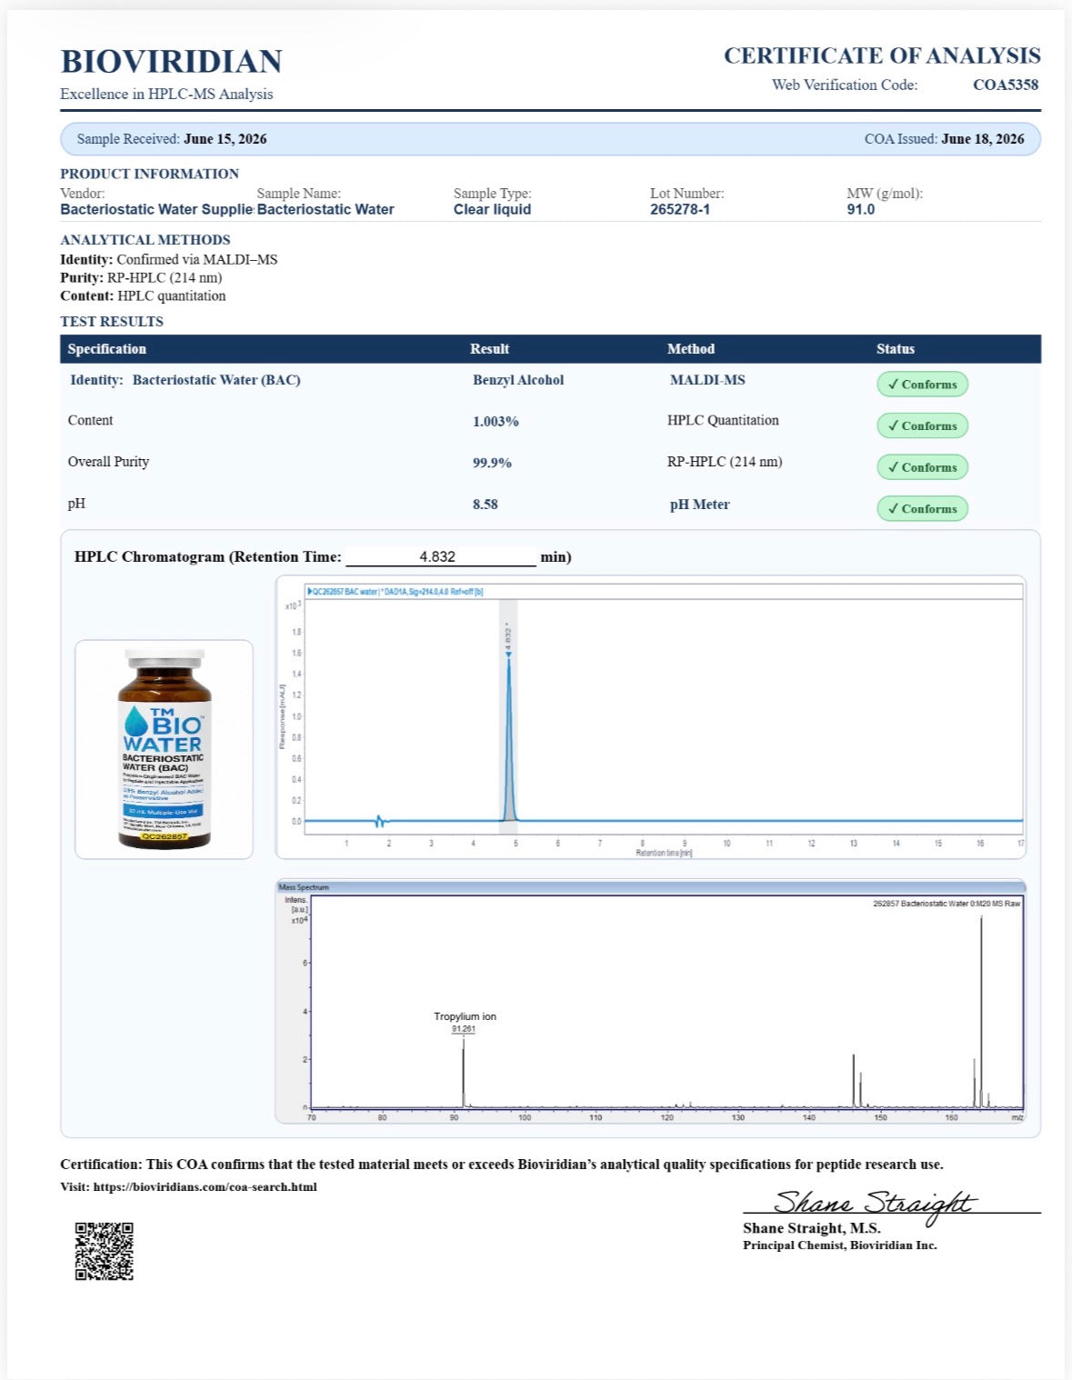1072x1380 pixels.
Task: Click the BIOVIRIDIAN company heading
Action: [x=171, y=62]
